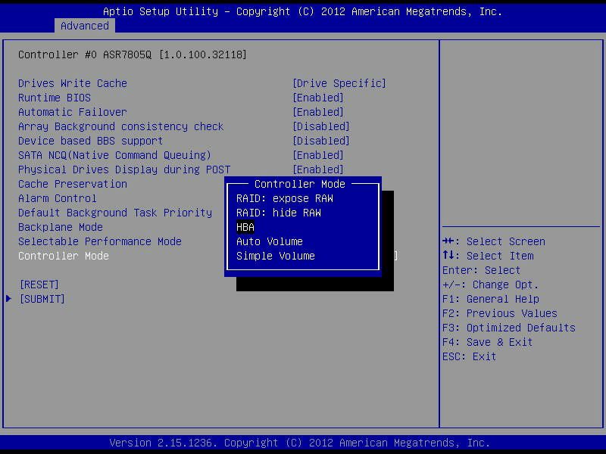Change Device based BBS support [Disabled] value
The image size is (606, 454).
[x=320, y=141]
